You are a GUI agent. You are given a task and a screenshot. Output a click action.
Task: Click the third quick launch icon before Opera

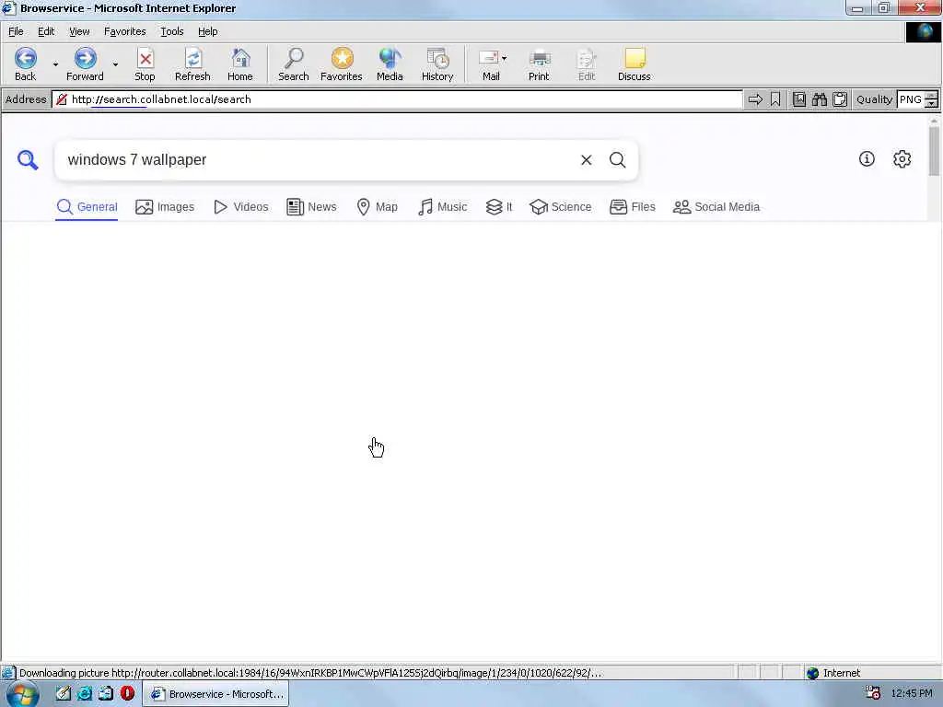click(106, 693)
